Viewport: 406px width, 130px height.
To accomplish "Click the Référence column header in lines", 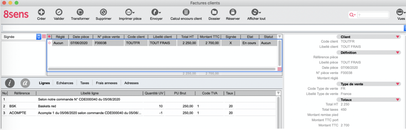I will 22,93.
